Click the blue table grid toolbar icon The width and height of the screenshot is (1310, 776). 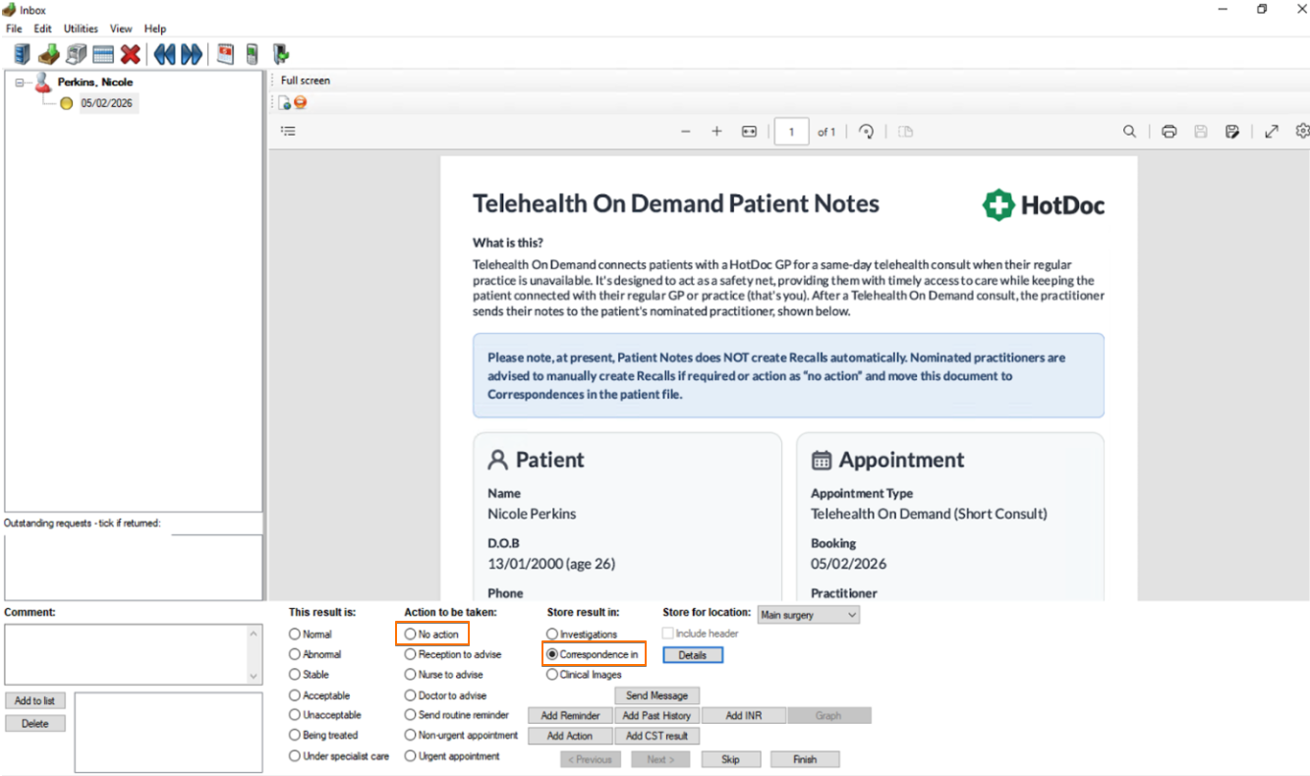(103, 54)
